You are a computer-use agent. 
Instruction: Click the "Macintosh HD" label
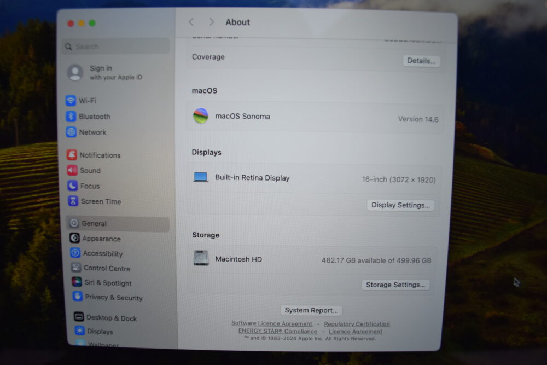238,259
